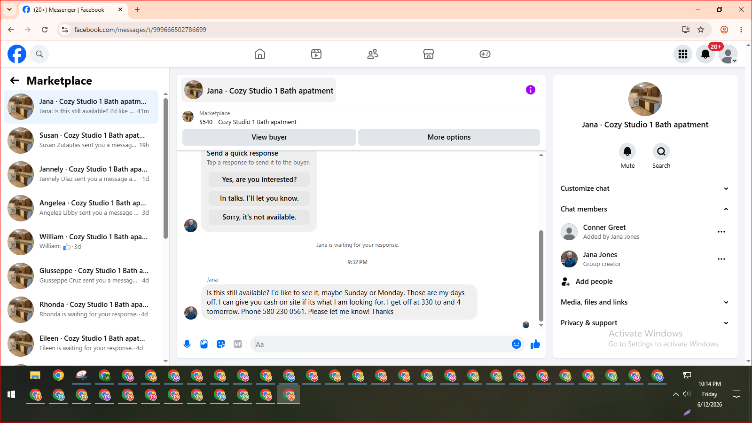
Task: Open Giusseppe's Cozy Studio conversation
Action: 81,276
